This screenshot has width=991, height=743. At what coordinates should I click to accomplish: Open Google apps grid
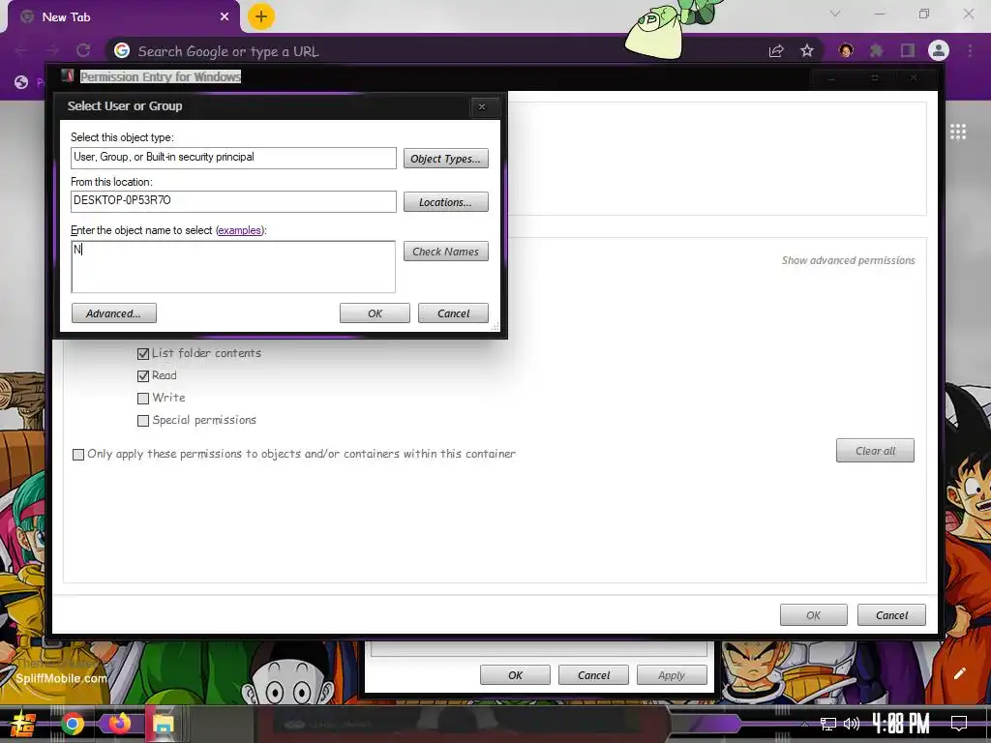958,132
